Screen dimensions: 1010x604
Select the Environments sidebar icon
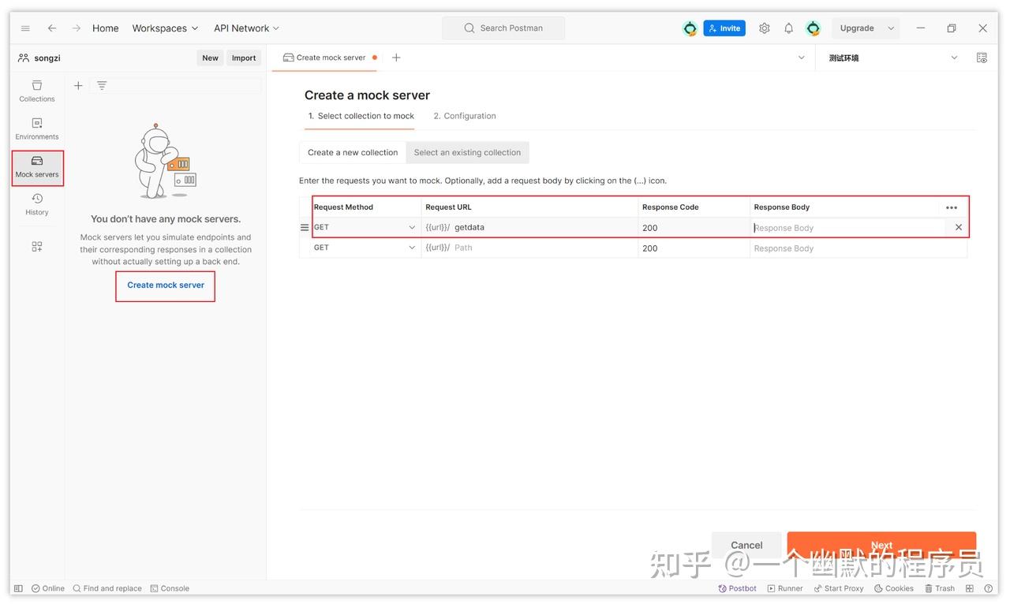click(36, 129)
